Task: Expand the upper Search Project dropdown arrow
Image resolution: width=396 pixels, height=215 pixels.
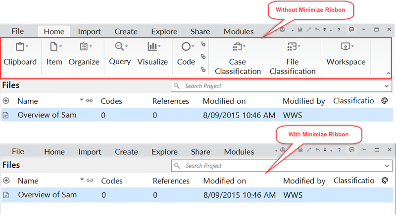Action: pos(387,86)
